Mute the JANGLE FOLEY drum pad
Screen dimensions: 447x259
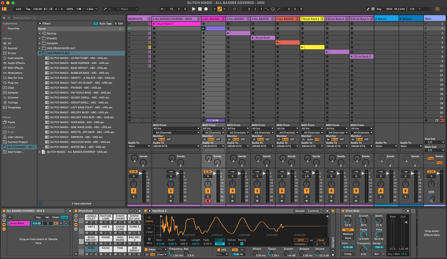[x=86, y=223]
